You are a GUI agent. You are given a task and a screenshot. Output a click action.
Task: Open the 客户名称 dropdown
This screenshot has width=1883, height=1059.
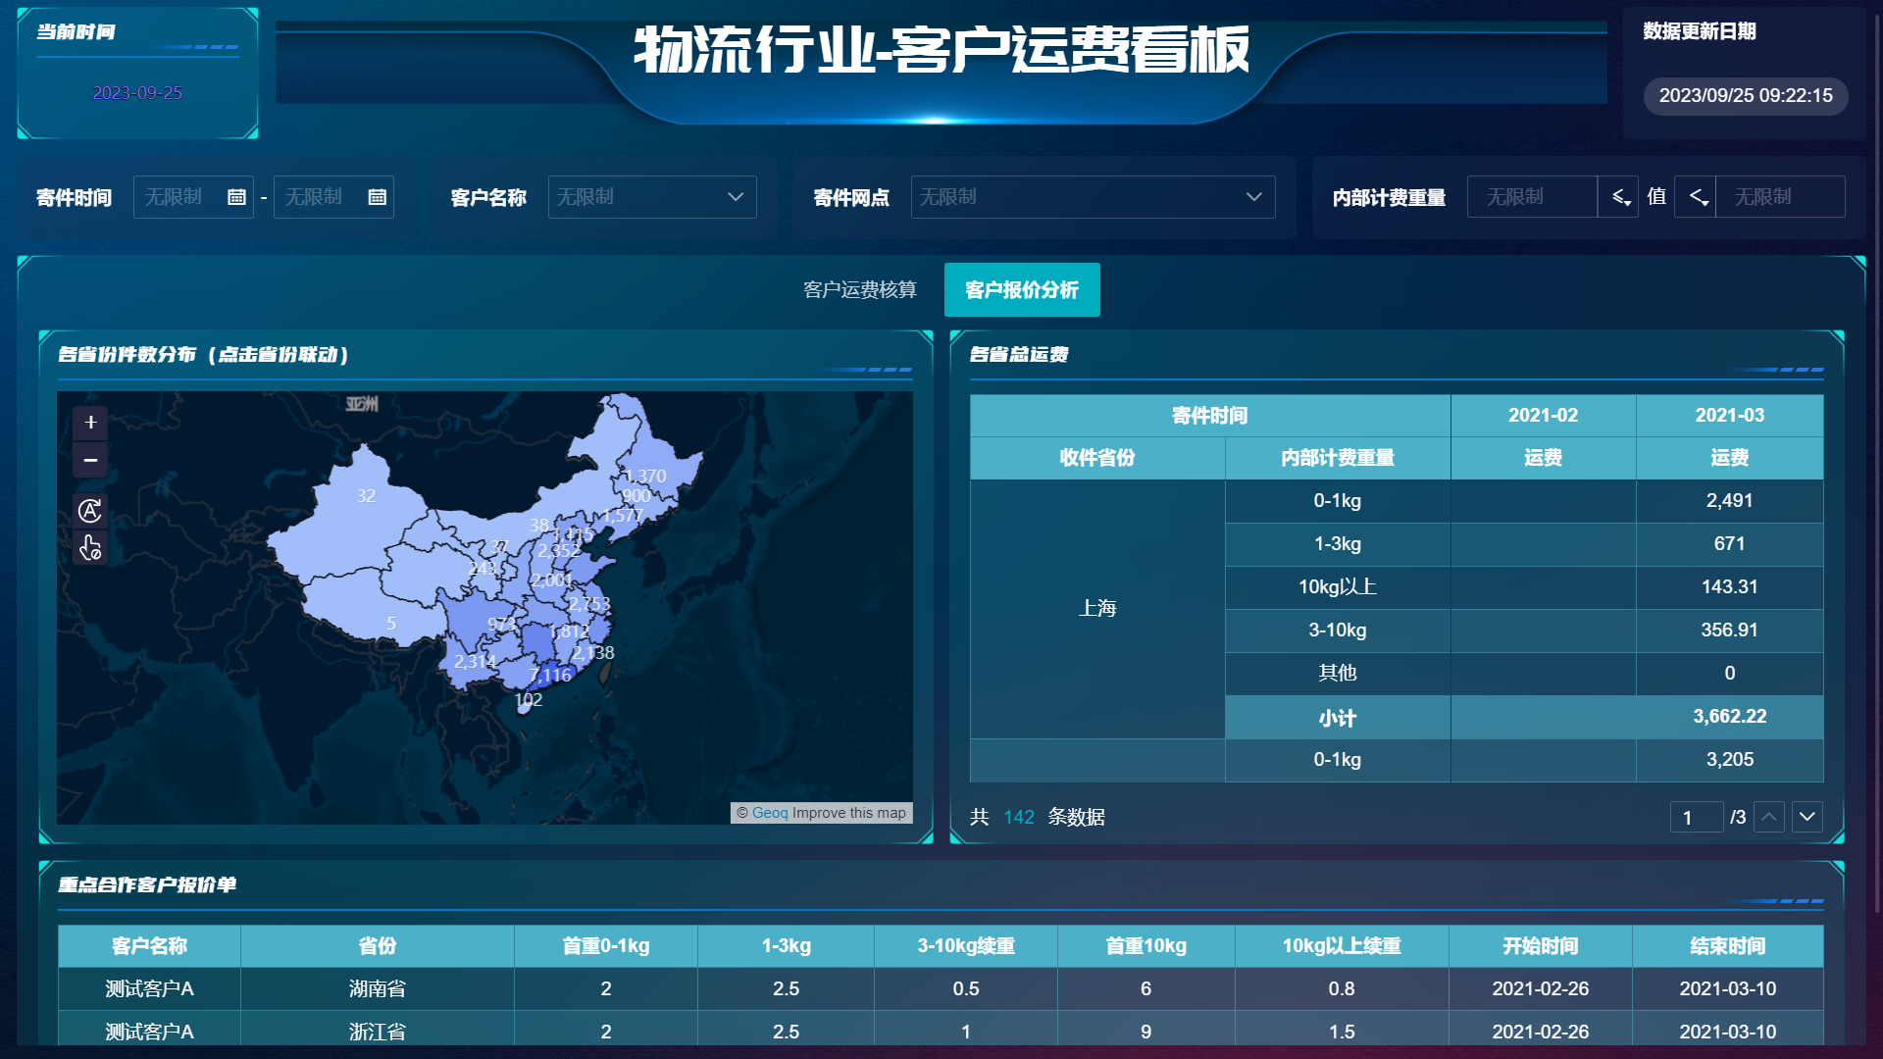click(652, 197)
